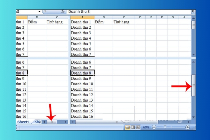This screenshot has width=210, height=140.
Task: Click the up arrow of the lower pane's vertical scrollbar
Action: (193, 62)
